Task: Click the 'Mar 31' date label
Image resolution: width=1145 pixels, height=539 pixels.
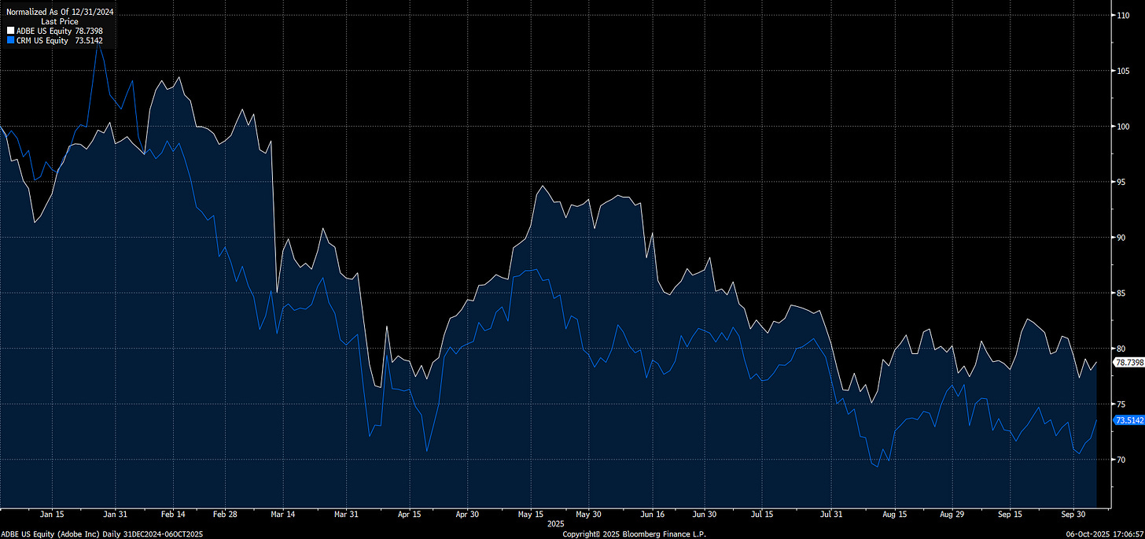Action: (346, 515)
